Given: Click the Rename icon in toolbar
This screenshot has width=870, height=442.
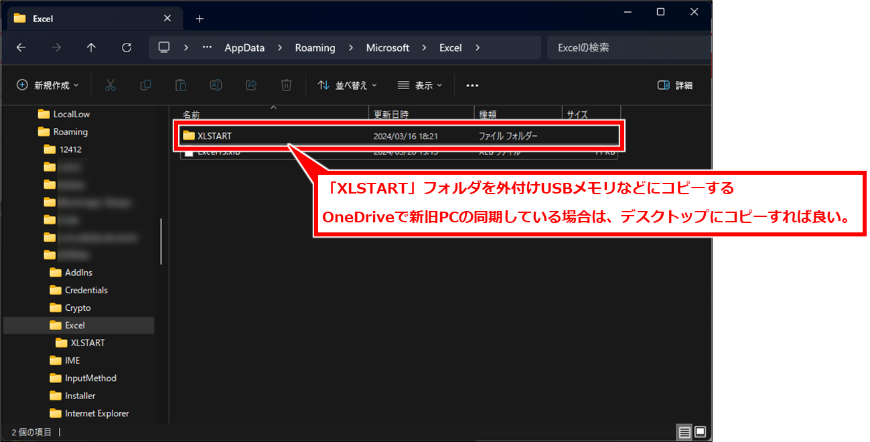Looking at the screenshot, I should pos(216,85).
